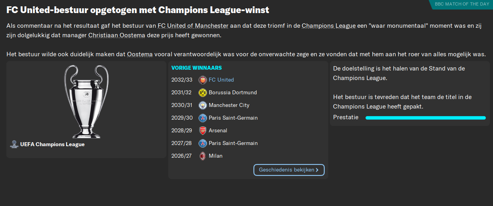Screen dimensions: 493x206
Task: Click the underlined Oostema name in second paragraph
Action: [x=140, y=54]
